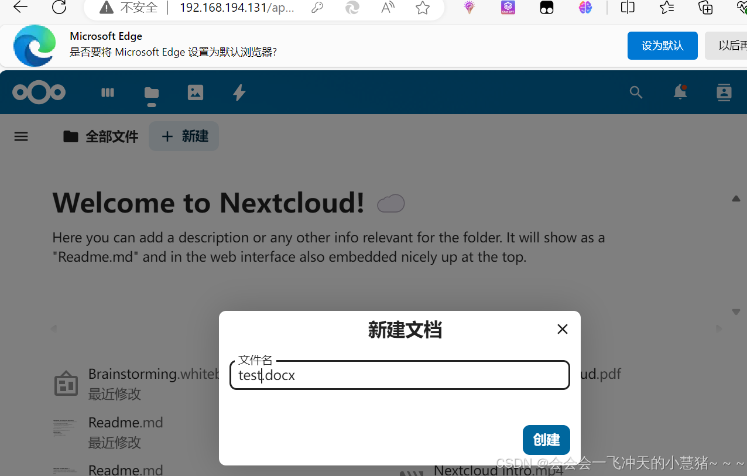Click the browser back arrow
The width and height of the screenshot is (747, 476).
click(20, 7)
